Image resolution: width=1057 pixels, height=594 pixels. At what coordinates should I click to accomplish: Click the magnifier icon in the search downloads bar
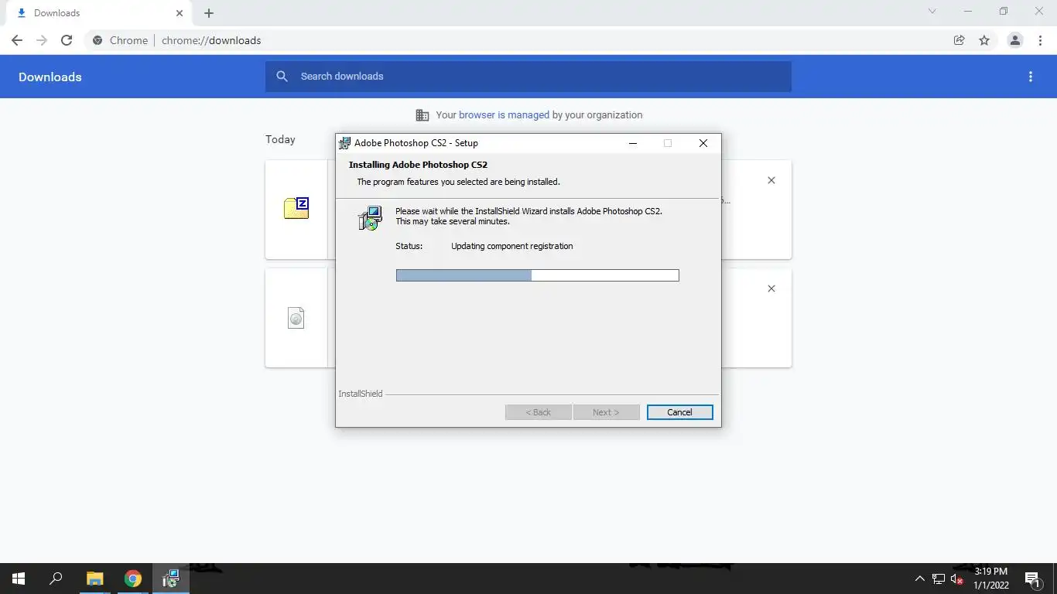pos(282,77)
